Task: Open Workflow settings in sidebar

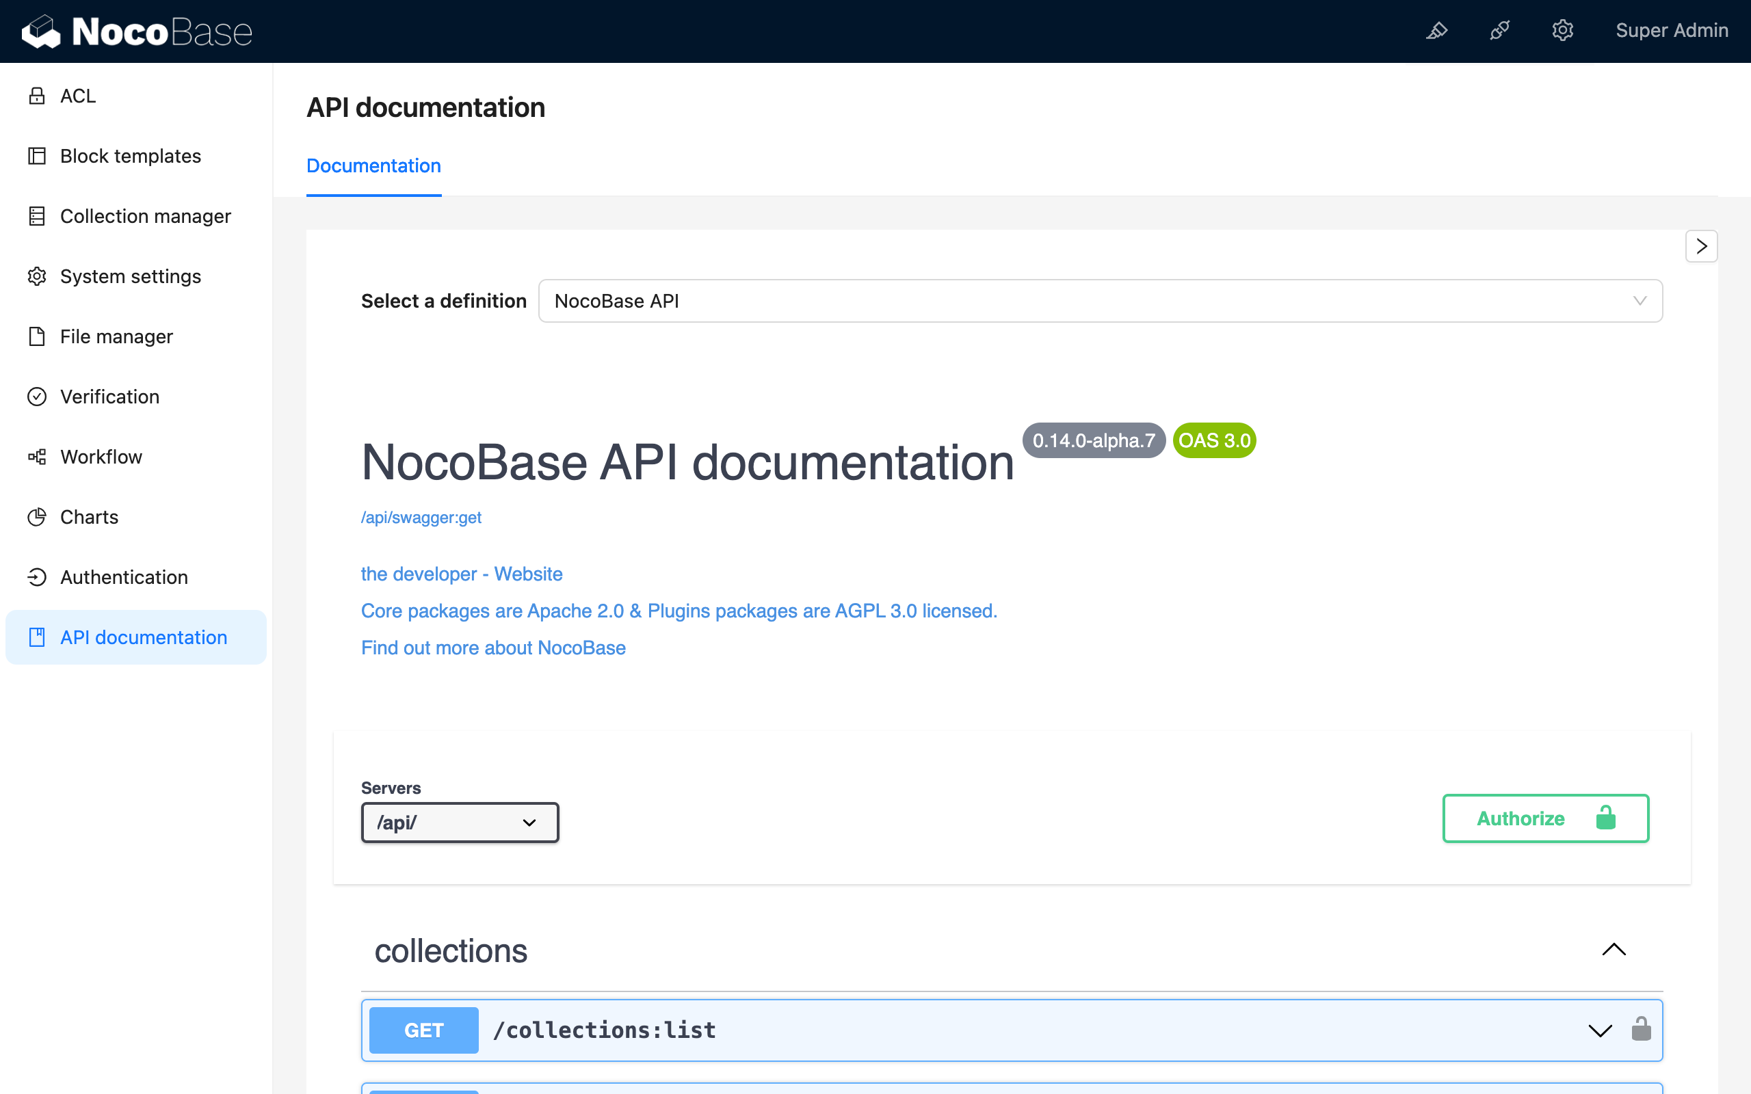Action: click(x=101, y=457)
